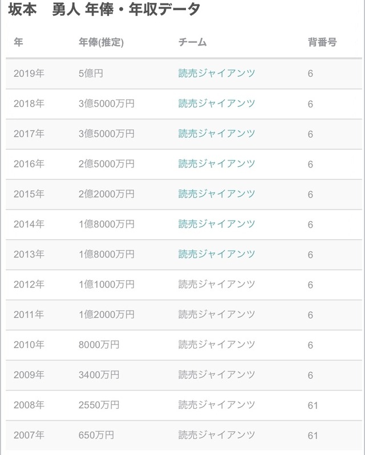Select jersey number 61 in 2007年 row
This screenshot has height=455, width=365.
313,436
